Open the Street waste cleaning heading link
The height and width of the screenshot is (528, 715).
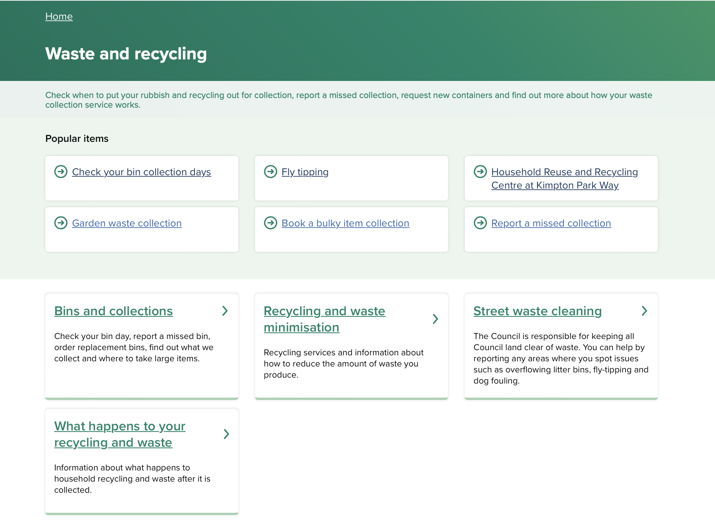tap(537, 311)
